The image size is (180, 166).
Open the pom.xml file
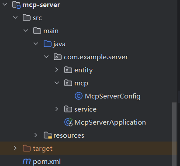(x=47, y=162)
